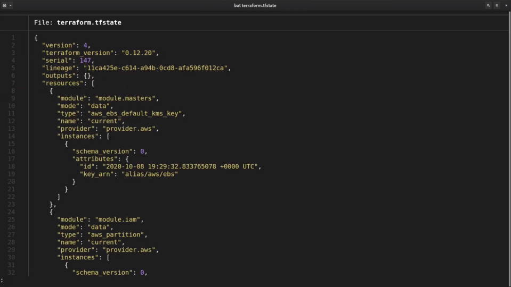This screenshot has width=511, height=287.
Task: Click the "version": 4 line
Action: tap(66, 45)
